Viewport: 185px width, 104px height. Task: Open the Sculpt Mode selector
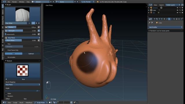[41, 103]
